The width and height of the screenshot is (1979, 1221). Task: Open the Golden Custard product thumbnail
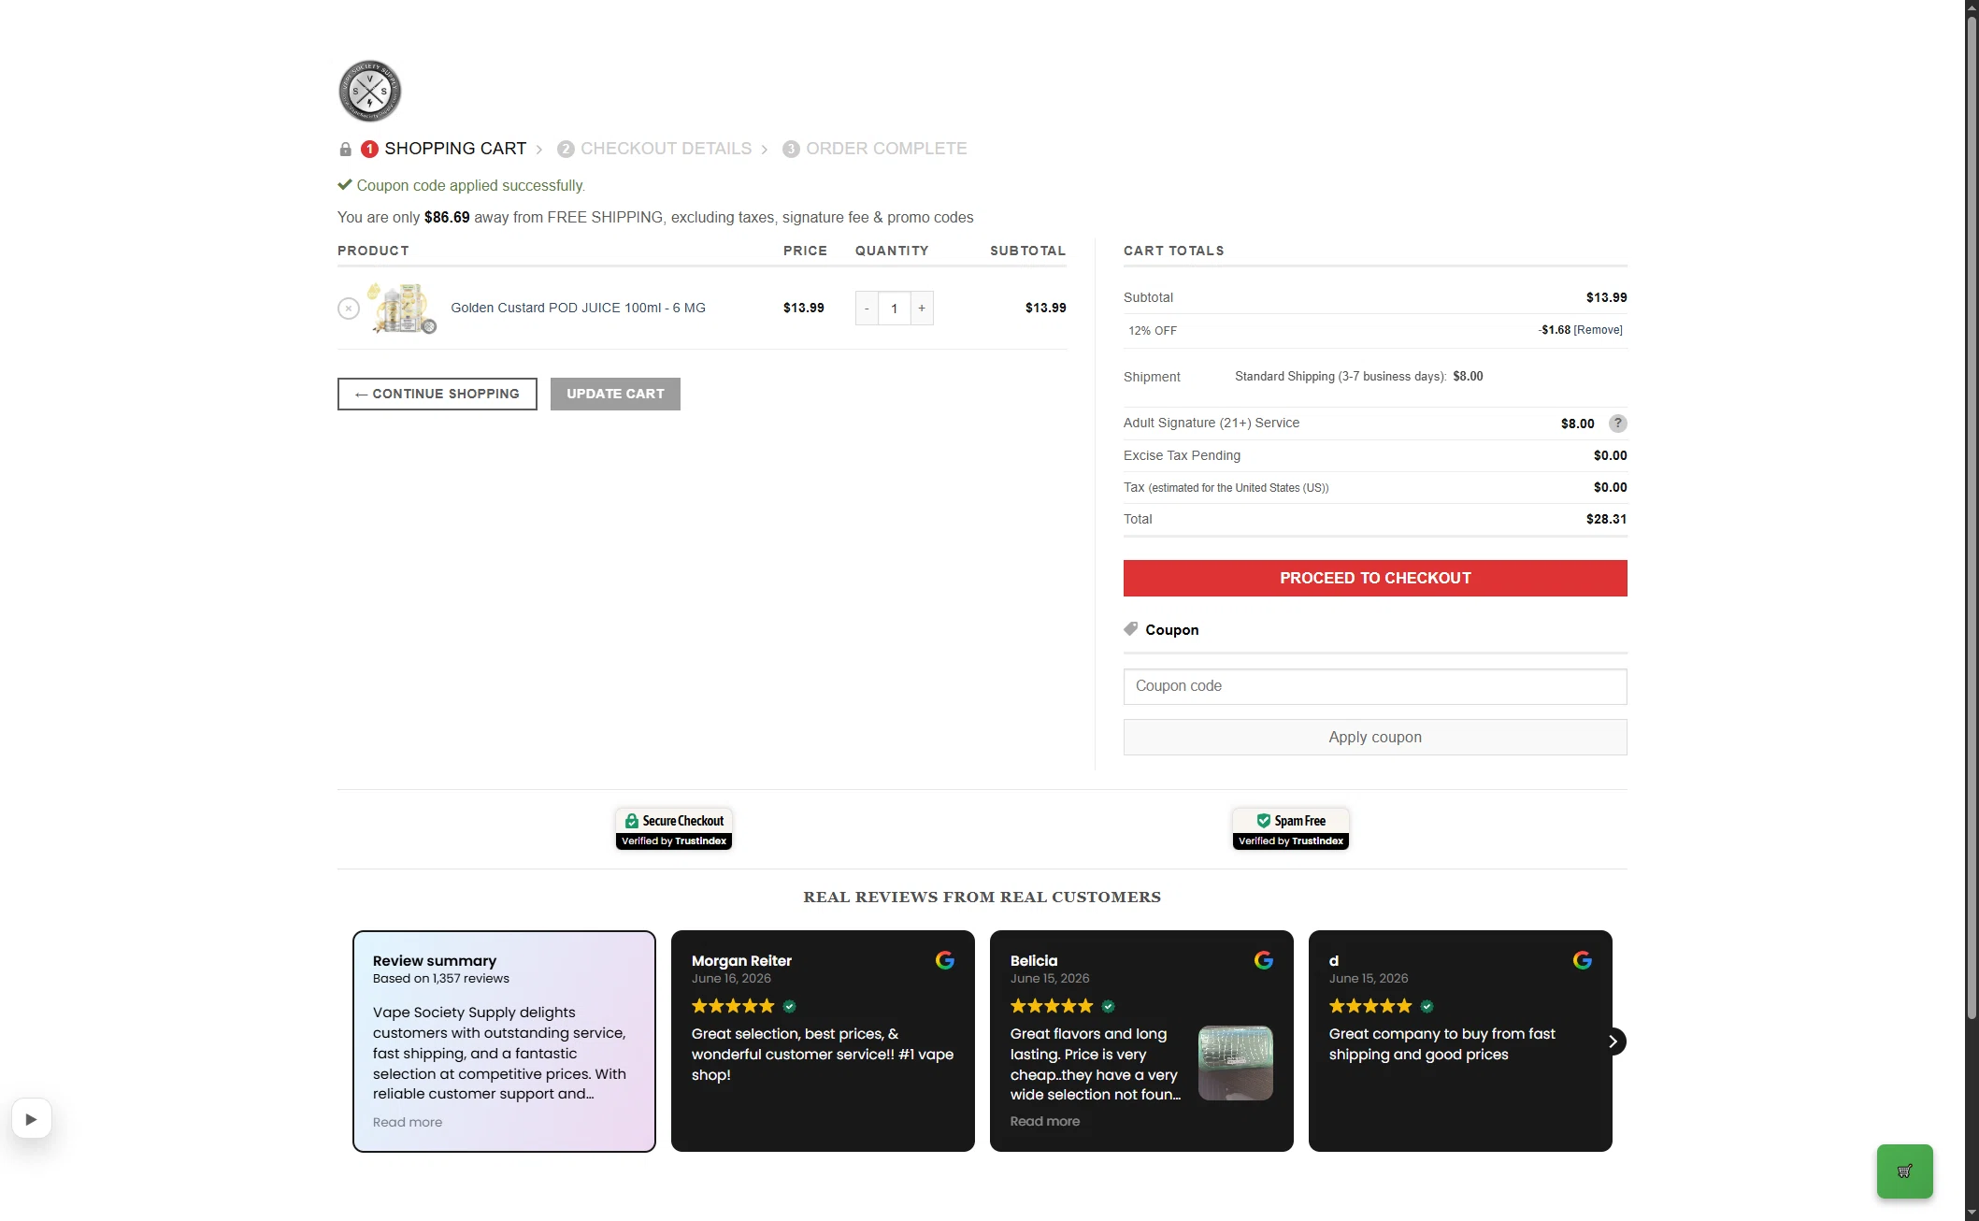402,308
